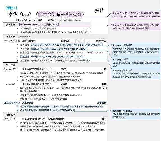
Task: Select the 批注 [22]【海外交流】 comment
Action: [136, 74]
